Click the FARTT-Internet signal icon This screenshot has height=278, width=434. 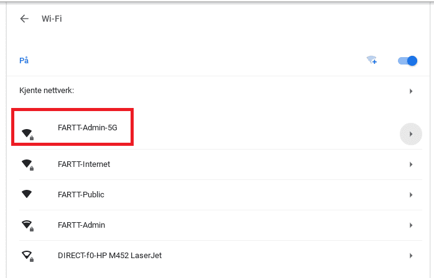28,164
